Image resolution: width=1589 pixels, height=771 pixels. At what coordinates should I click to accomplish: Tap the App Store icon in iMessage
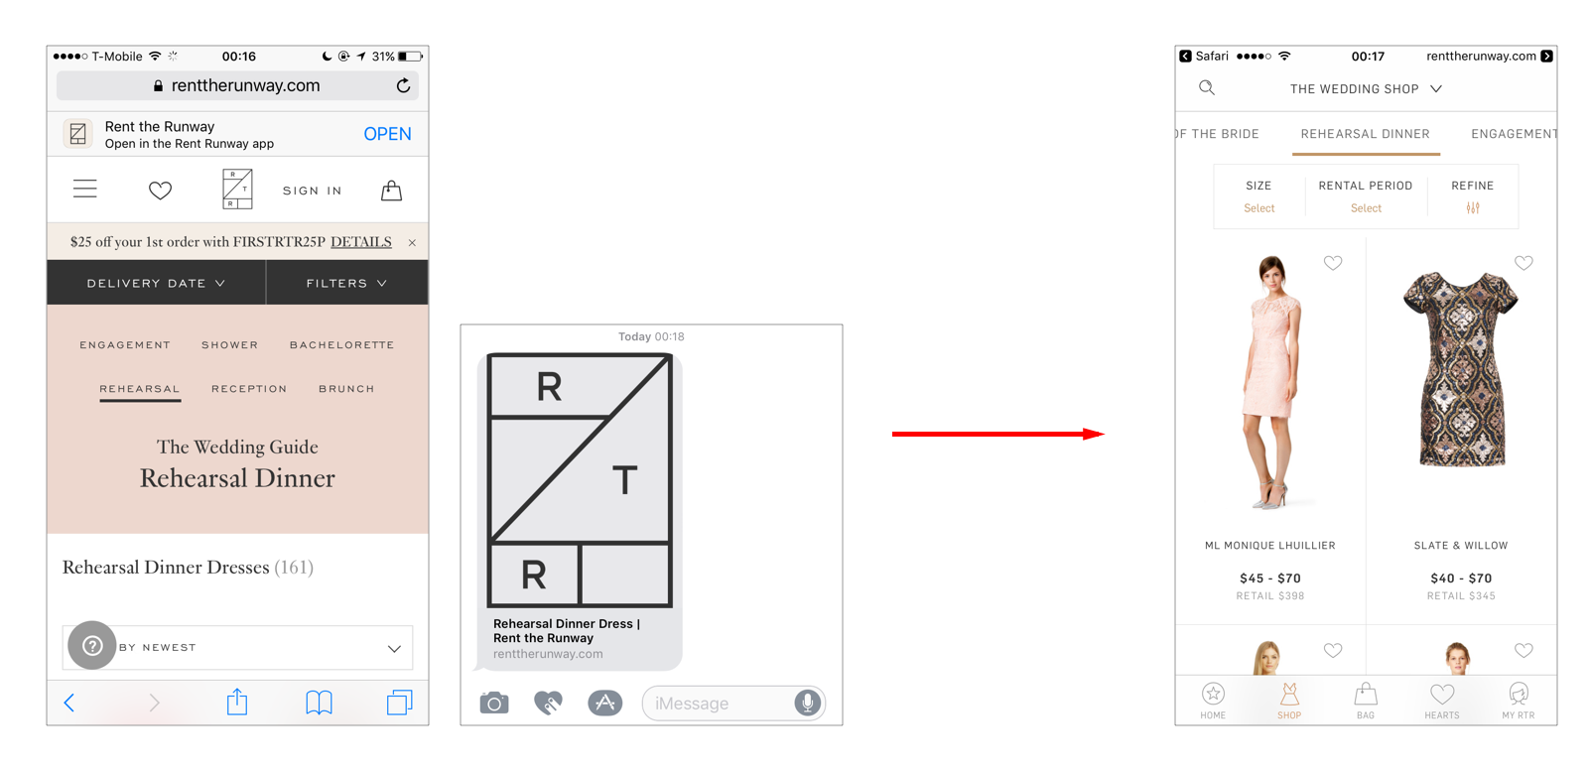(604, 703)
